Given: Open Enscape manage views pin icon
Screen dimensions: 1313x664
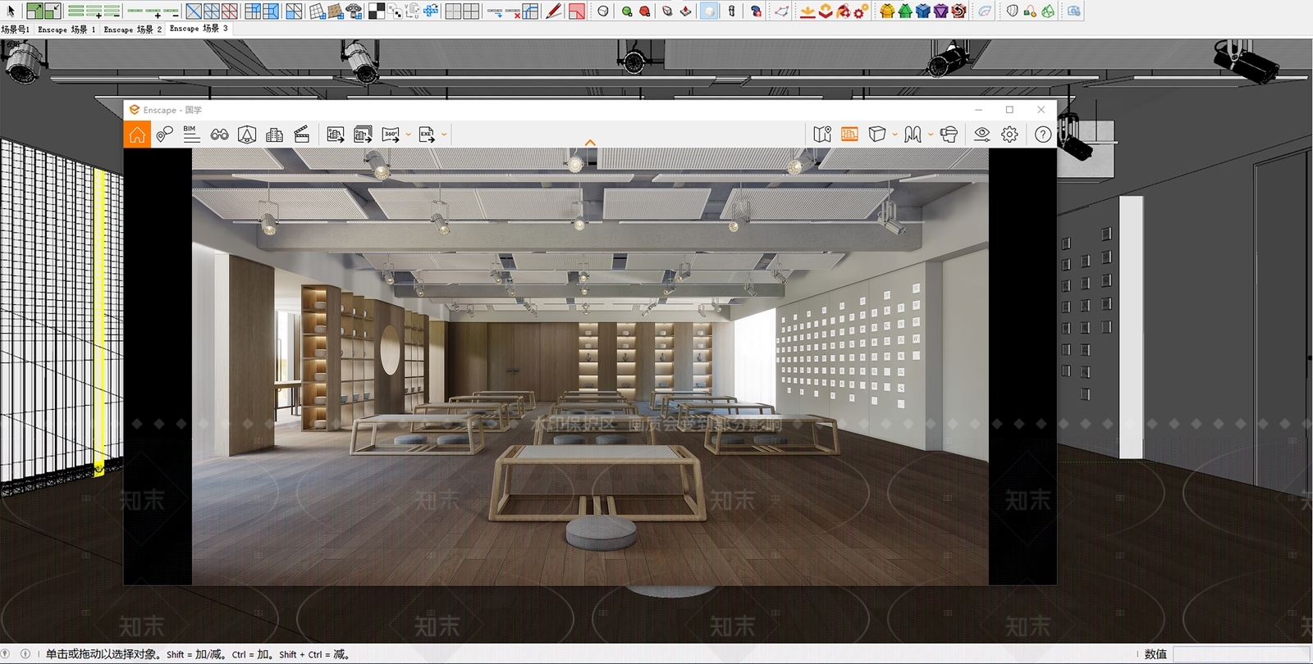Looking at the screenshot, I should pyautogui.click(x=164, y=134).
